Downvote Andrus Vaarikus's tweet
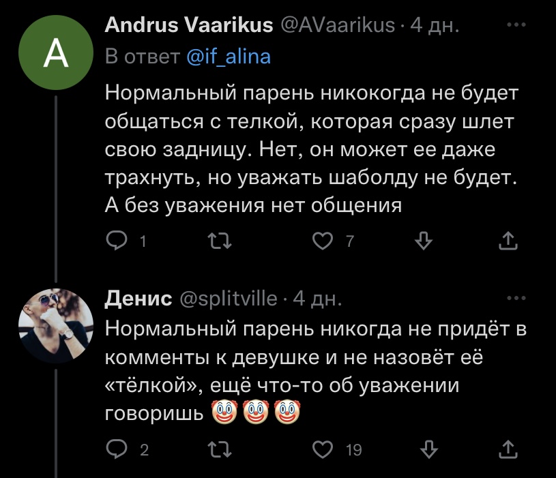Image resolution: width=556 pixels, height=478 pixels. pos(424,239)
